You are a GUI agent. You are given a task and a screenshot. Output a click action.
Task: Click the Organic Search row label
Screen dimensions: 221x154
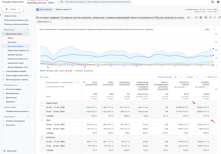52,103
